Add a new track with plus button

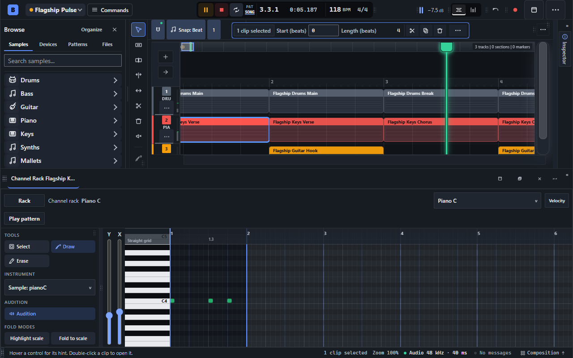point(166,57)
